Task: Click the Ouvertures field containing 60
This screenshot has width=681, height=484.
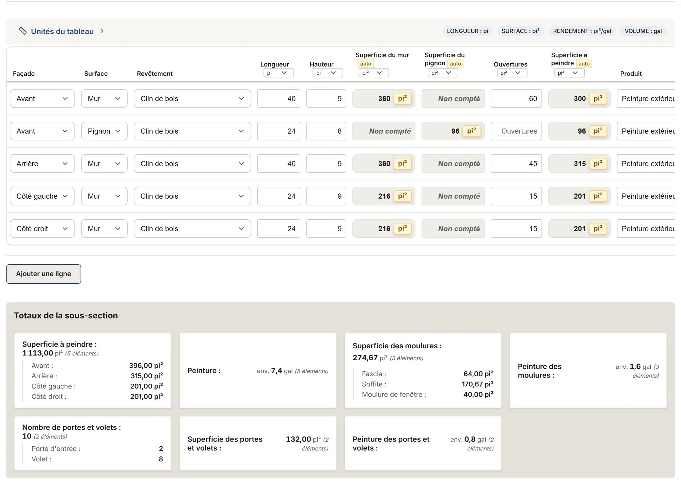Action: click(x=516, y=99)
